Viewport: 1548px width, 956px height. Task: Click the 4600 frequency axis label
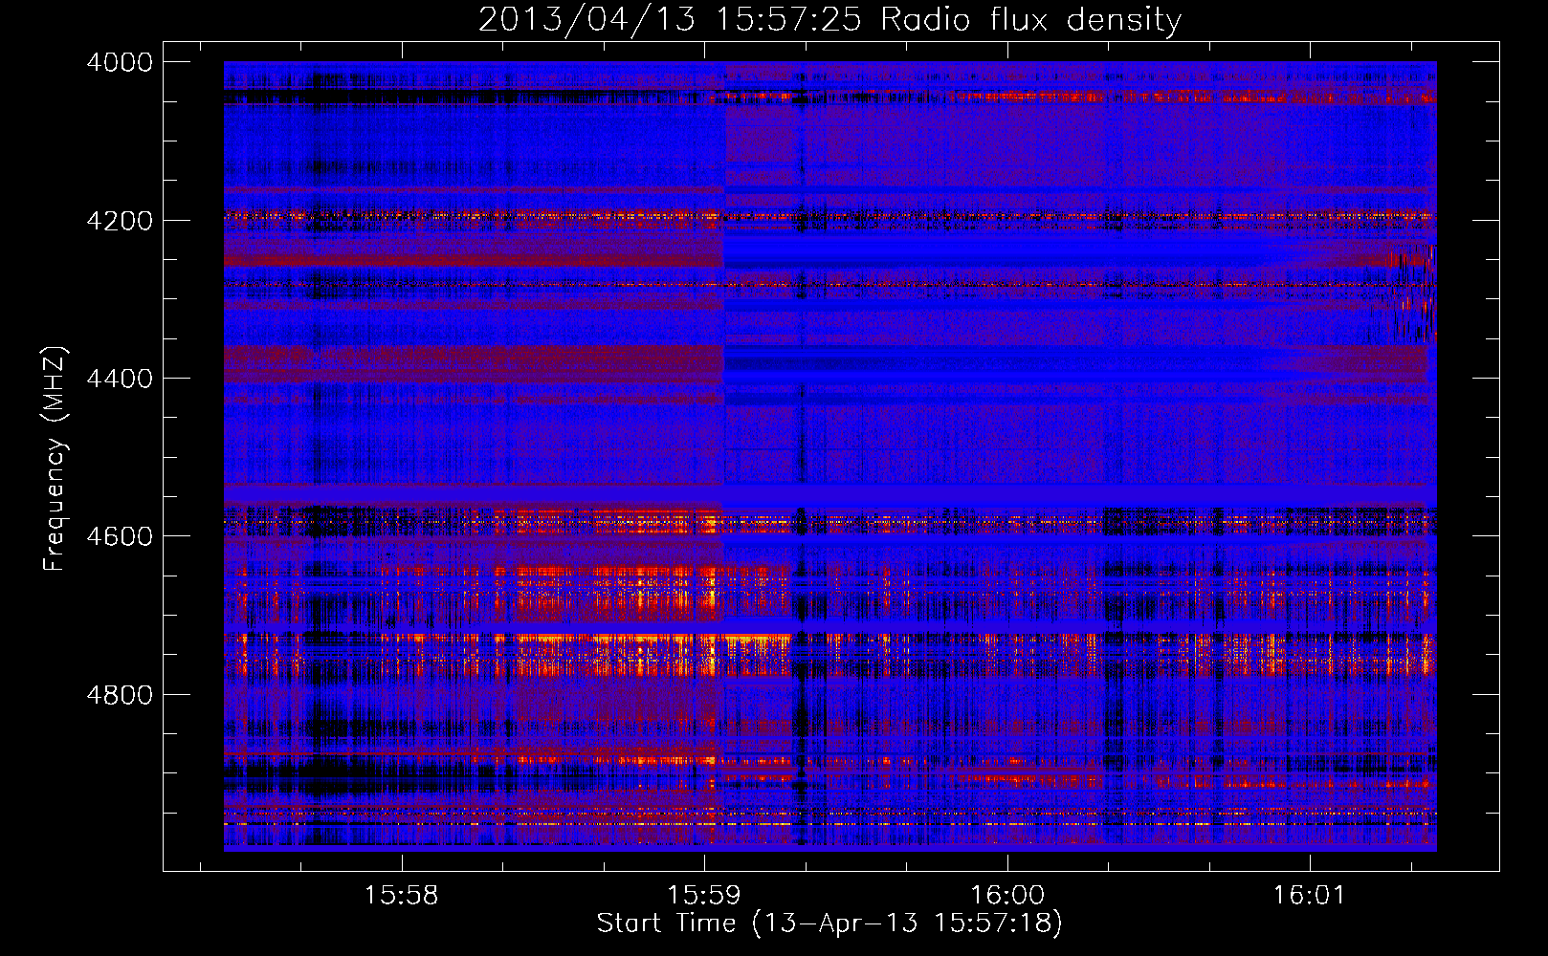coord(120,536)
